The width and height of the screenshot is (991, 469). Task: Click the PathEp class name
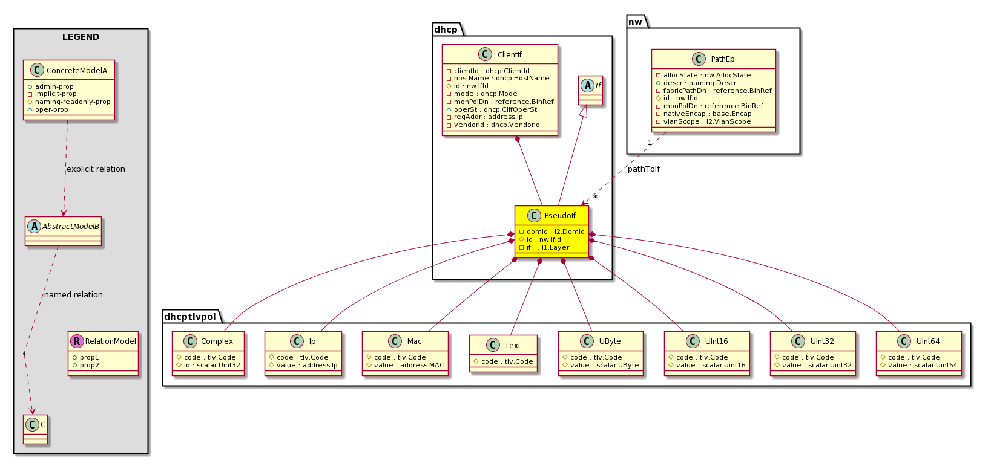[x=722, y=59]
